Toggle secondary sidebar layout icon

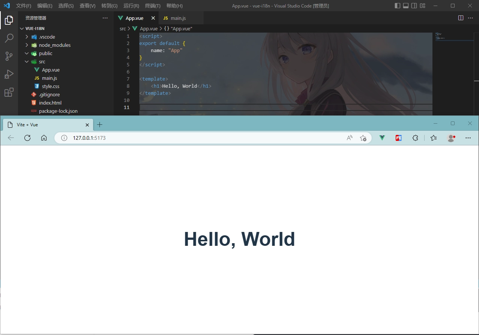tap(414, 6)
